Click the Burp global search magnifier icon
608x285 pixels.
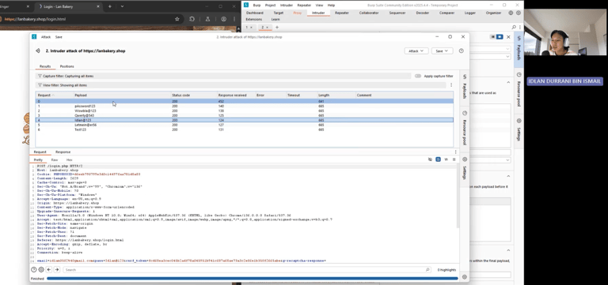514,27
